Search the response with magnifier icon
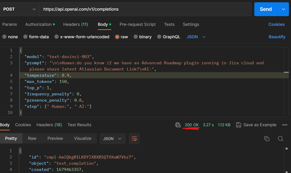 (281, 139)
